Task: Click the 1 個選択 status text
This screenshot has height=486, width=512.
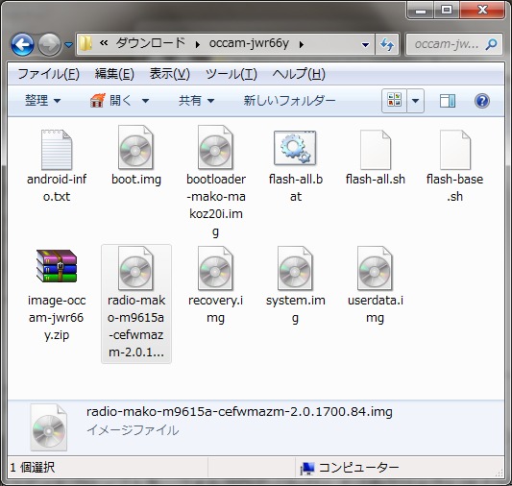Action: [x=33, y=468]
